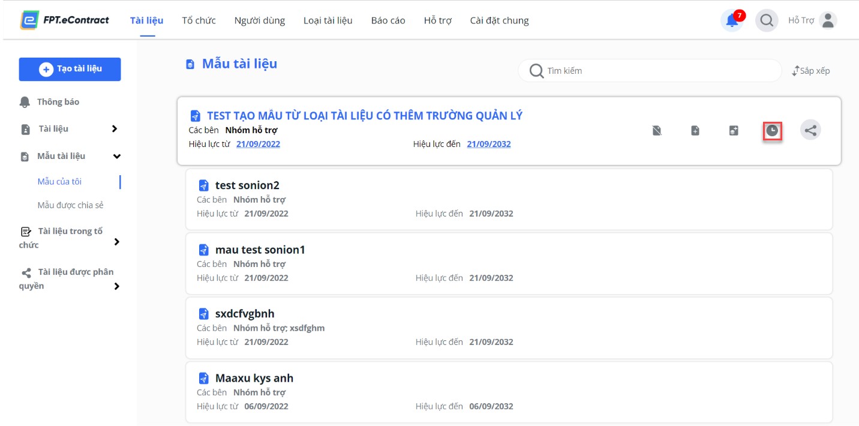
Task: Click the Mẫu tài liệu page heading text
Action: pyautogui.click(x=239, y=64)
